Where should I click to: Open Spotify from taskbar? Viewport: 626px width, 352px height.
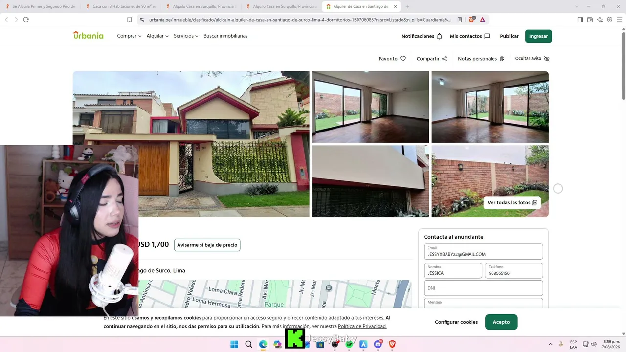pyautogui.click(x=349, y=344)
